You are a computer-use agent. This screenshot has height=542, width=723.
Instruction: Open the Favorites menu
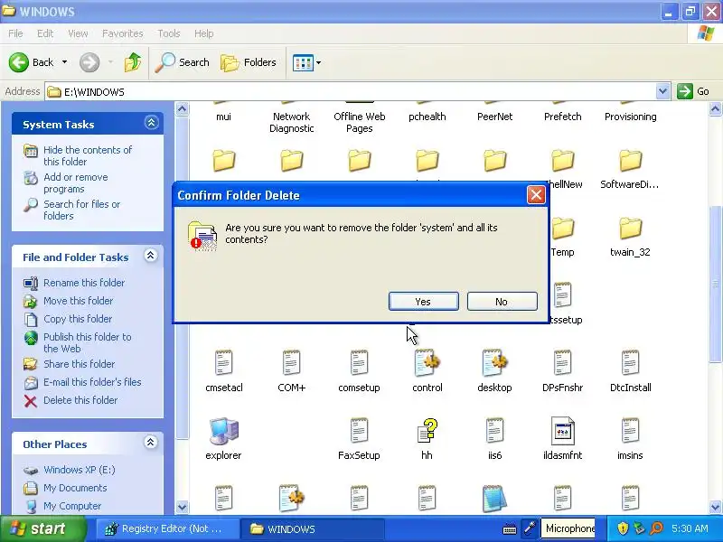(123, 33)
